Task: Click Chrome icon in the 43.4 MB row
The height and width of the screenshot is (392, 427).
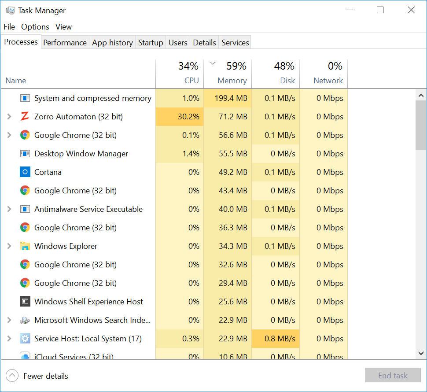Action: (x=25, y=191)
